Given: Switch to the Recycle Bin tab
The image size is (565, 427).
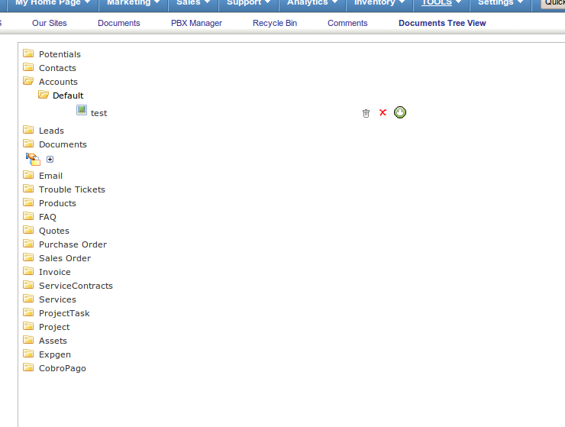Looking at the screenshot, I should coord(275,23).
